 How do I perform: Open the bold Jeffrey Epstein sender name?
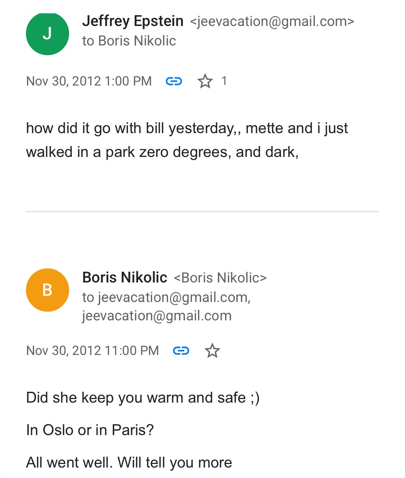[x=132, y=21]
